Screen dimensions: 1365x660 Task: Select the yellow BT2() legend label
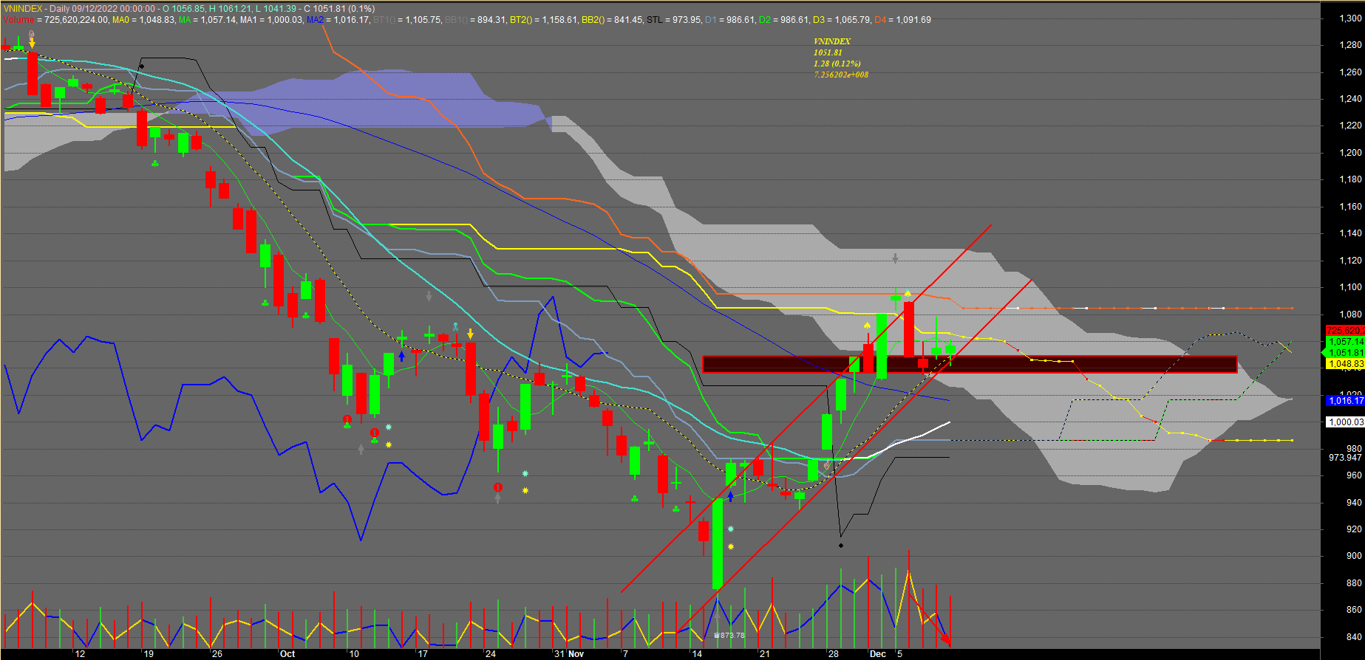click(522, 20)
